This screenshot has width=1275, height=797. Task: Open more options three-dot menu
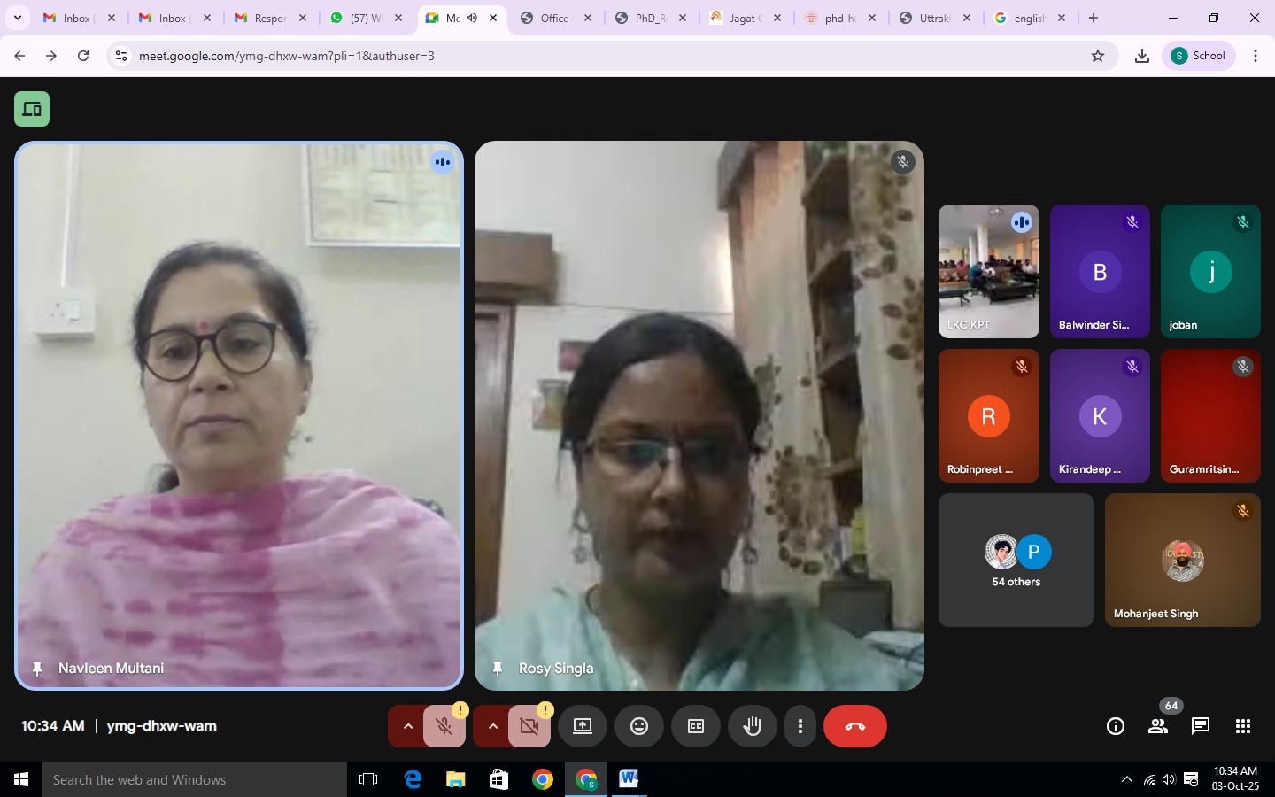(x=800, y=726)
